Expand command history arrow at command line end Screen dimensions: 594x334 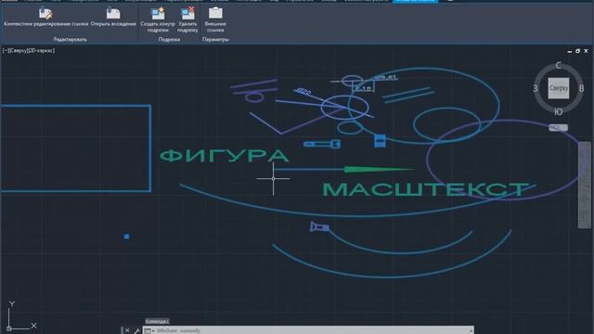[x=471, y=330]
